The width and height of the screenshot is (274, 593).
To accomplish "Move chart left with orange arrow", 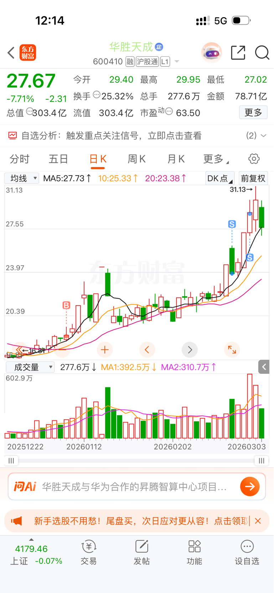I will pos(147,350).
